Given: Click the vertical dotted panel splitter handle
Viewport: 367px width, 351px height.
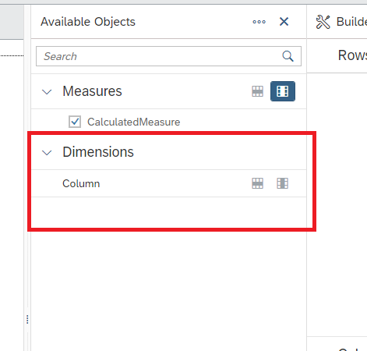Looking at the screenshot, I should [27, 319].
